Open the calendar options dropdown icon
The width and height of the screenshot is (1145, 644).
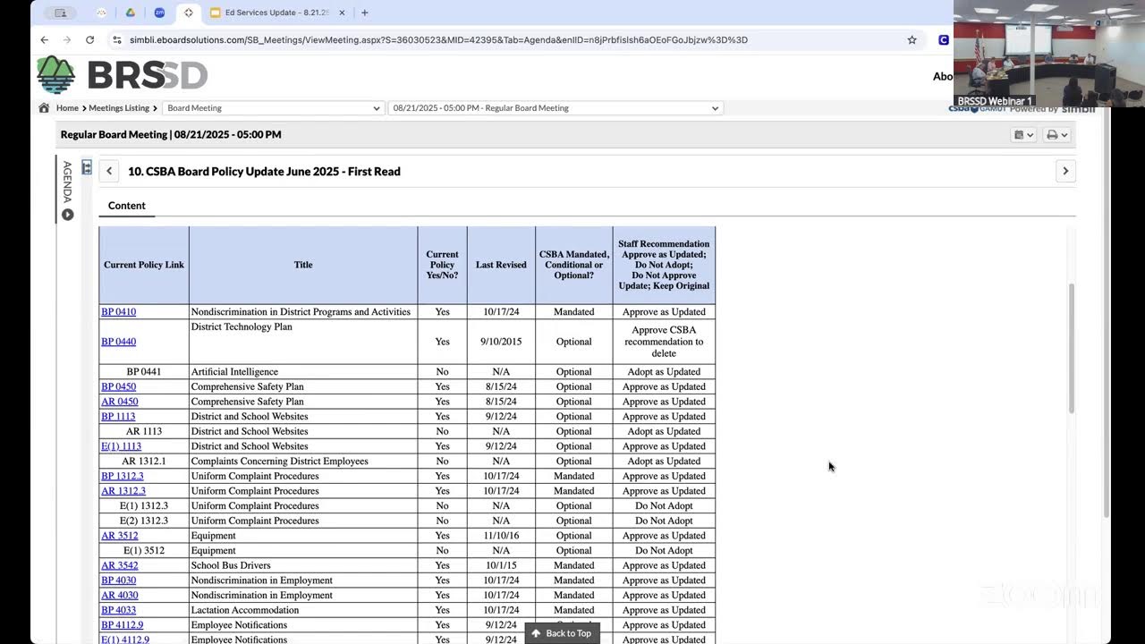[x=1023, y=135]
